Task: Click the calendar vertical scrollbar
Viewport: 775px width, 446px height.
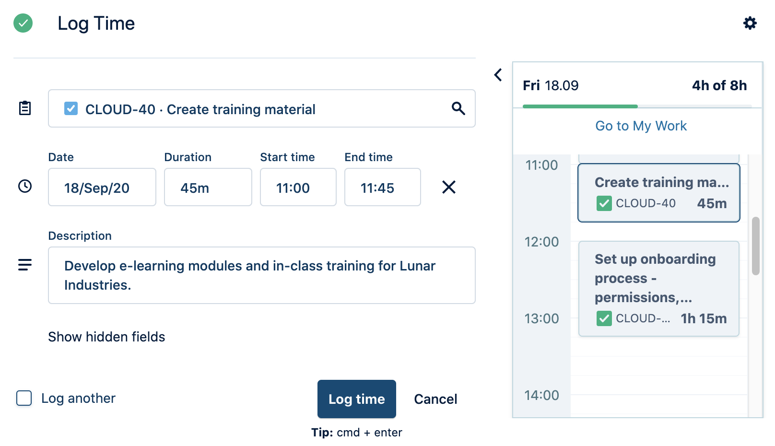Action: [x=756, y=246]
